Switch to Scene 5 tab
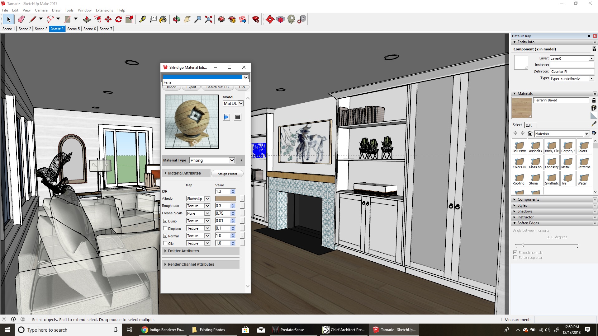Image resolution: width=598 pixels, height=336 pixels. pos(74,29)
